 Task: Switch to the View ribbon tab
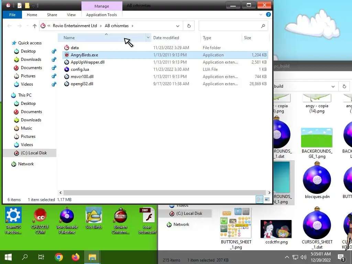[x=71, y=15]
